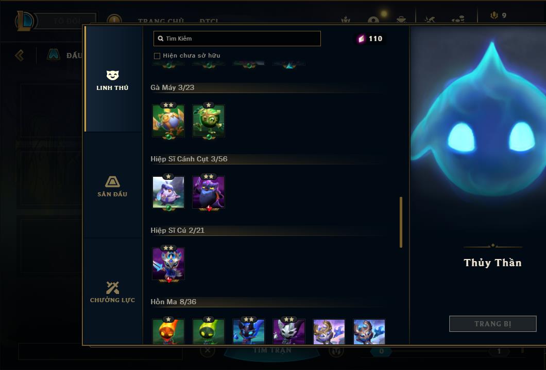Choose the white one-star Hiệp Sĩ Cánh Cụt
Screen dimensions: 546x370
tap(168, 192)
